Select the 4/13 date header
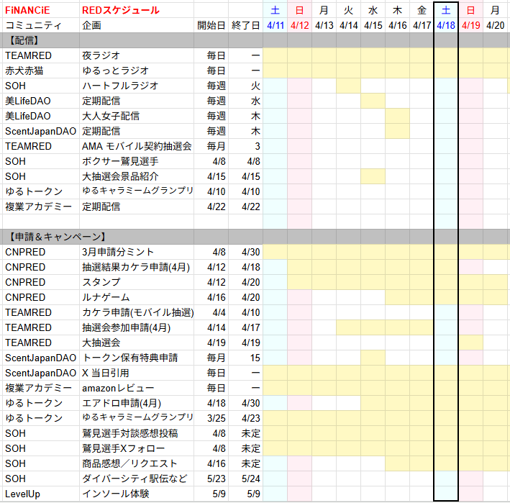The image size is (510, 503). pyautogui.click(x=324, y=25)
